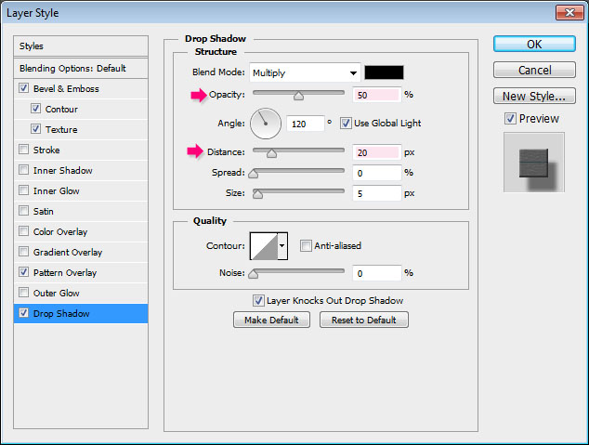This screenshot has width=589, height=445.
Task: Enable the Stroke effect checkbox
Action: tap(23, 150)
